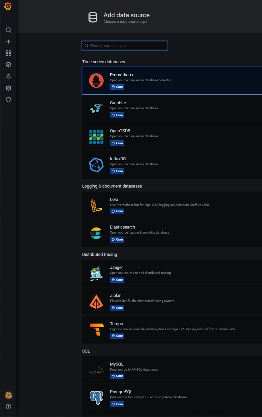Select the PostgreSQL data source name
This screenshot has height=417, width=262.
coord(121,392)
